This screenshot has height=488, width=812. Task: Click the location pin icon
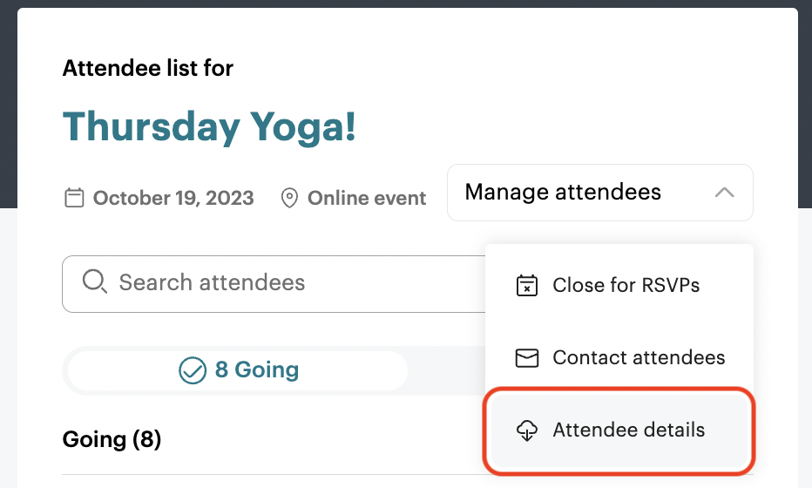point(289,198)
